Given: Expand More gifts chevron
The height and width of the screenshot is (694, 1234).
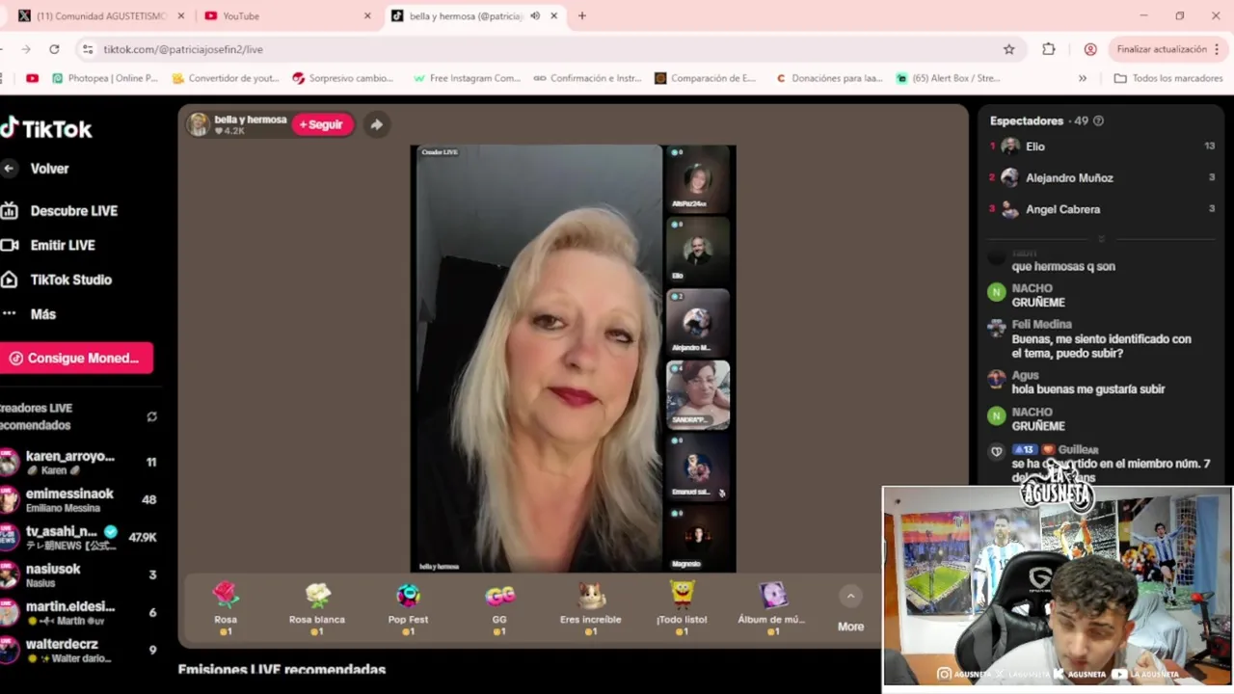Looking at the screenshot, I should pyautogui.click(x=850, y=597).
